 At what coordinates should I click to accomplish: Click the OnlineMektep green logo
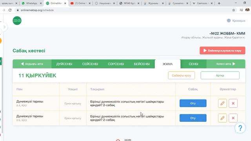coord(17,21)
